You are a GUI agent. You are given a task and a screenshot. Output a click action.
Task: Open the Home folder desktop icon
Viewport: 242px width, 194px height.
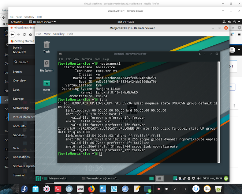(46, 85)
